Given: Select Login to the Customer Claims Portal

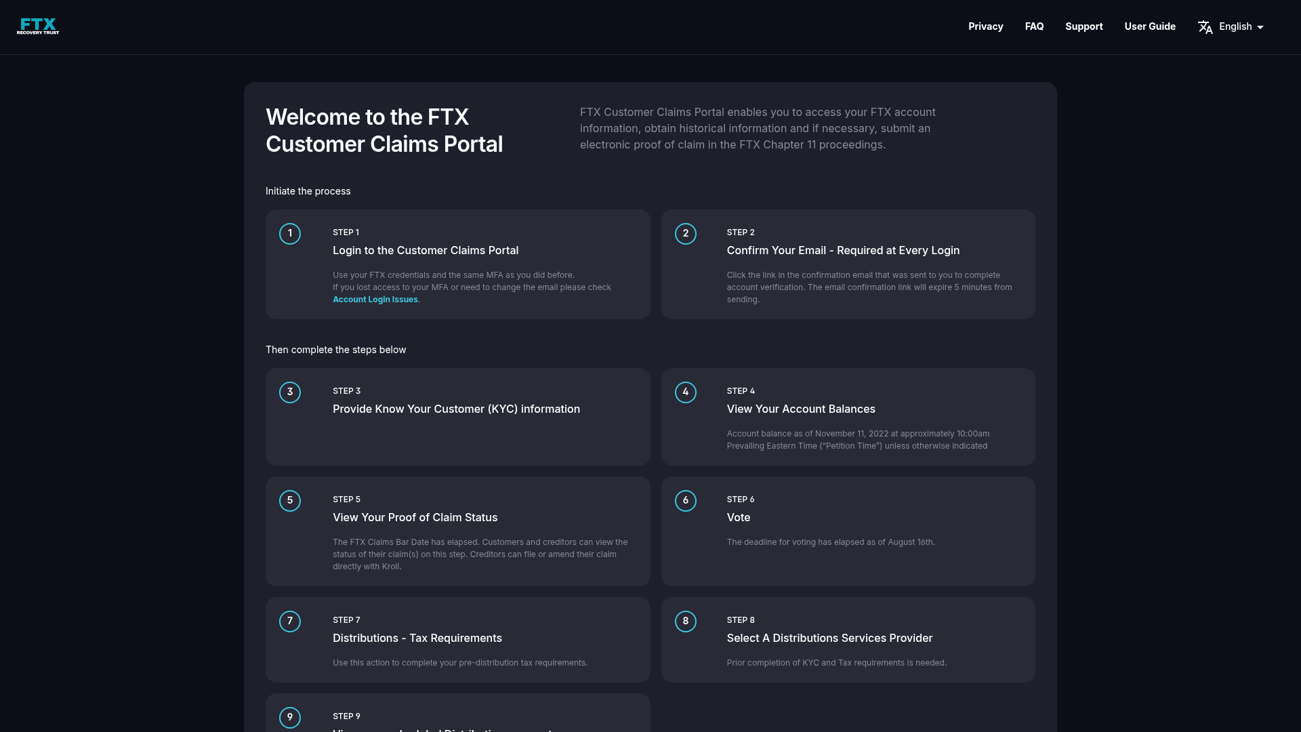Looking at the screenshot, I should click(426, 250).
